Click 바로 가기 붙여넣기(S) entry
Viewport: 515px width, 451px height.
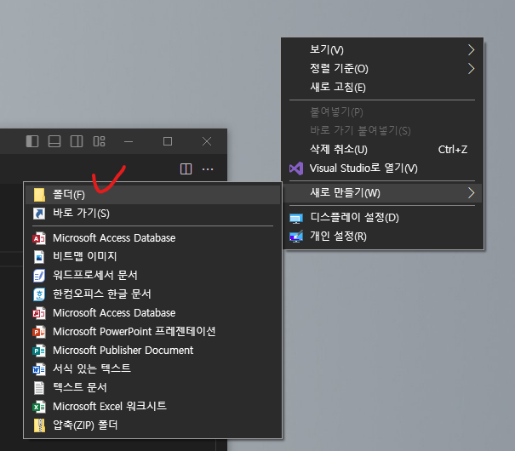[383, 131]
